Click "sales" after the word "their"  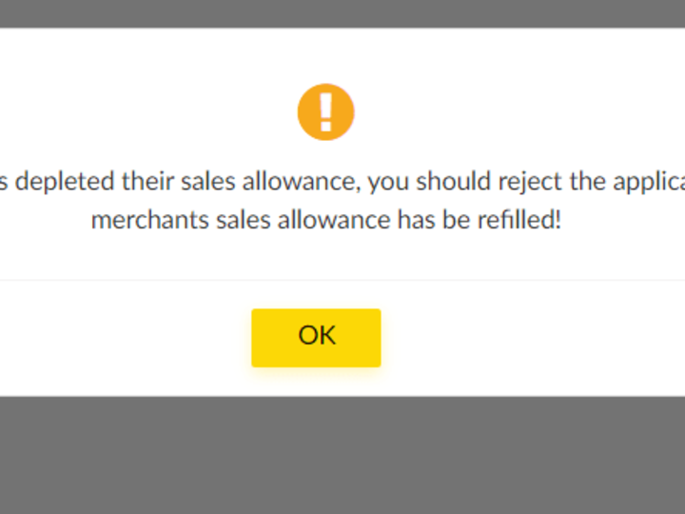[208, 182]
